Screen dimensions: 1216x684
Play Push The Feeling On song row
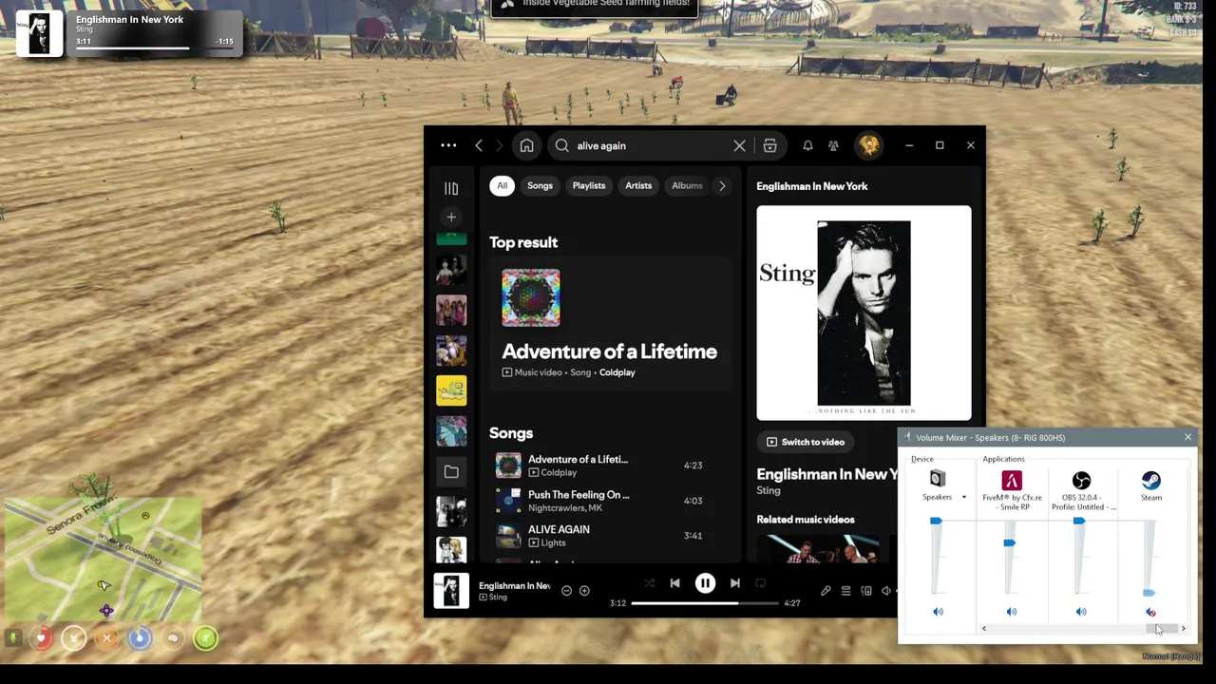click(x=610, y=501)
